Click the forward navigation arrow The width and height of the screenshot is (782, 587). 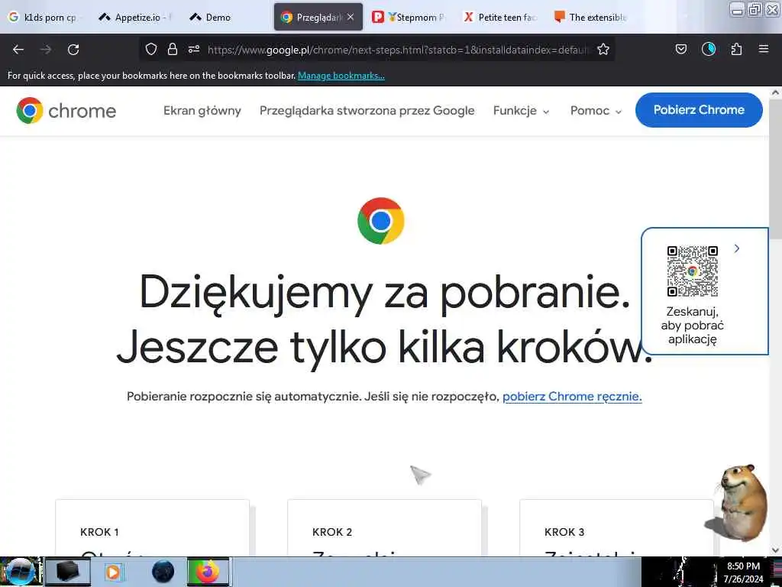point(46,50)
